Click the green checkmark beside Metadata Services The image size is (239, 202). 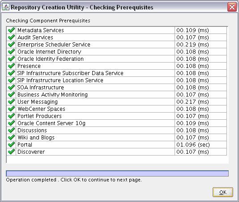click(12, 30)
